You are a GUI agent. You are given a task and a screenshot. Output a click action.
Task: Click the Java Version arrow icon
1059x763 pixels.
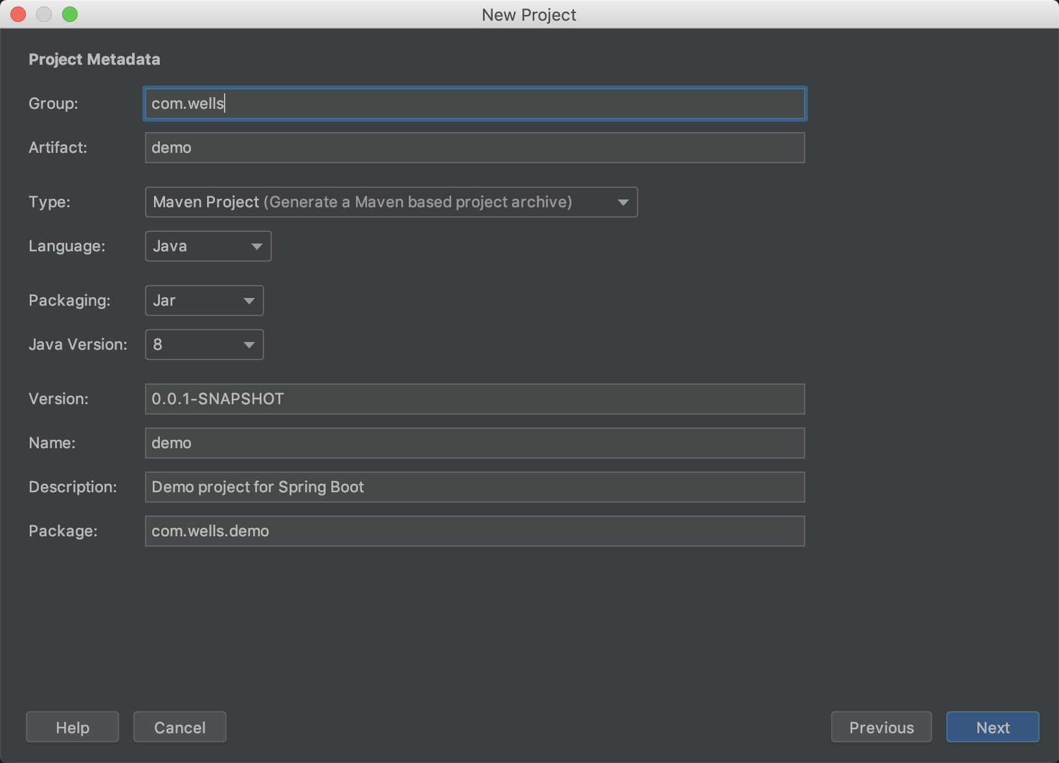(249, 345)
